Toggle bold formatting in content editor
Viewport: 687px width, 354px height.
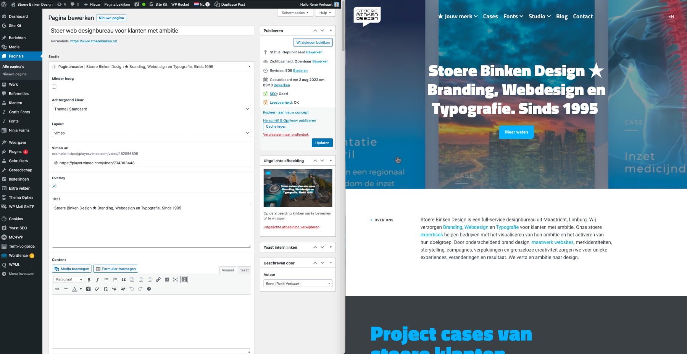point(89,280)
